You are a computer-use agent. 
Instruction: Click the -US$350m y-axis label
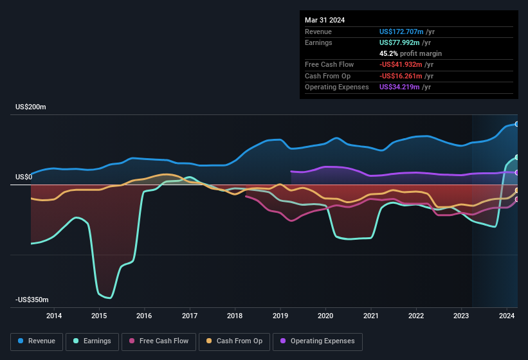click(x=32, y=300)
